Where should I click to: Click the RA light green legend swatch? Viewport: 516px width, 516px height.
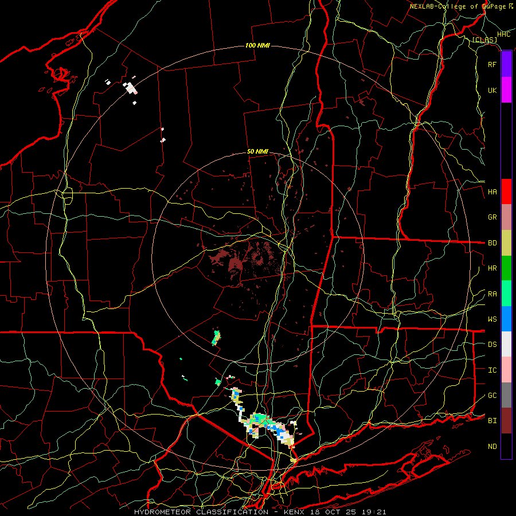506,294
